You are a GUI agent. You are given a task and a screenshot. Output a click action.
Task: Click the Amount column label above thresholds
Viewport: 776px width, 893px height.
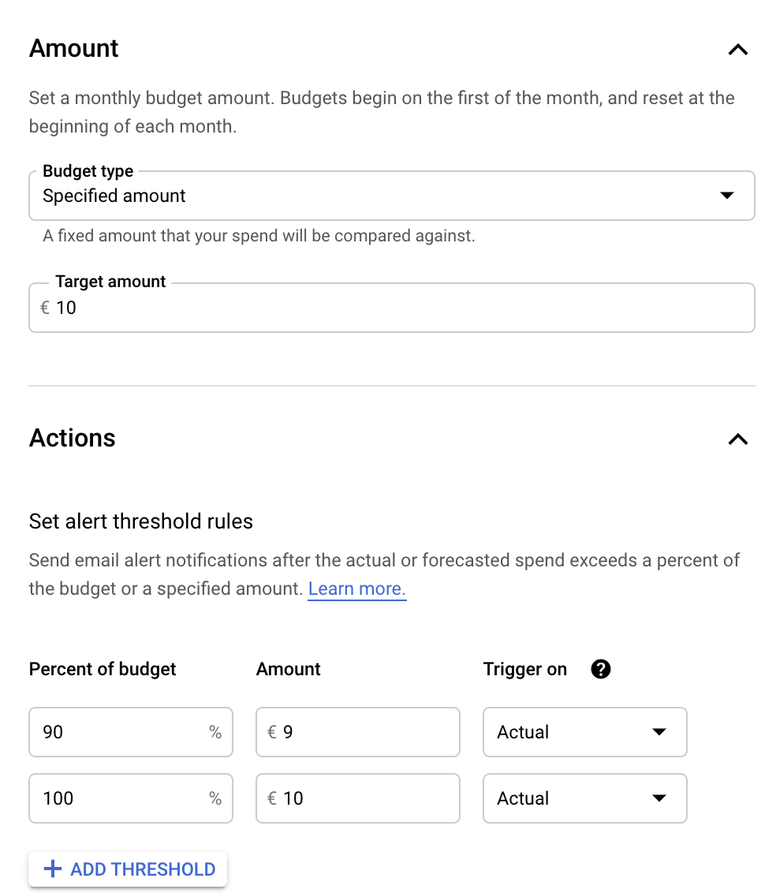pos(289,669)
